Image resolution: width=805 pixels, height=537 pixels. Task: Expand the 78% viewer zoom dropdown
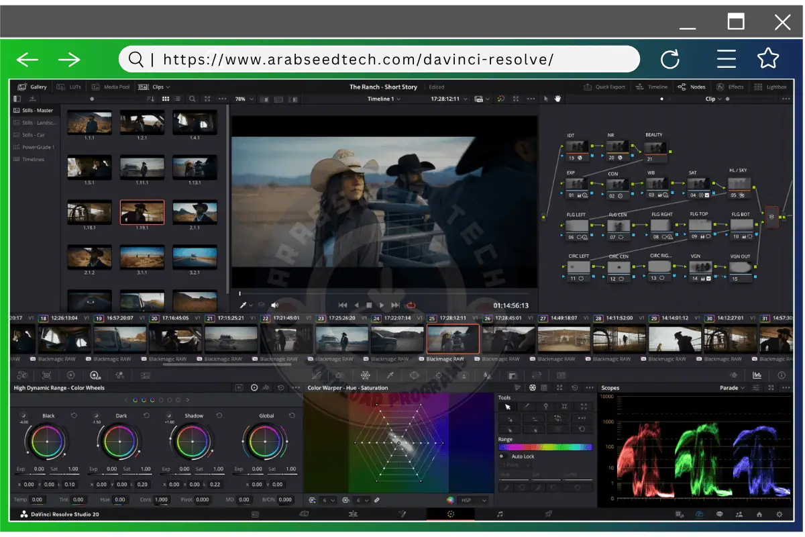coord(244,99)
